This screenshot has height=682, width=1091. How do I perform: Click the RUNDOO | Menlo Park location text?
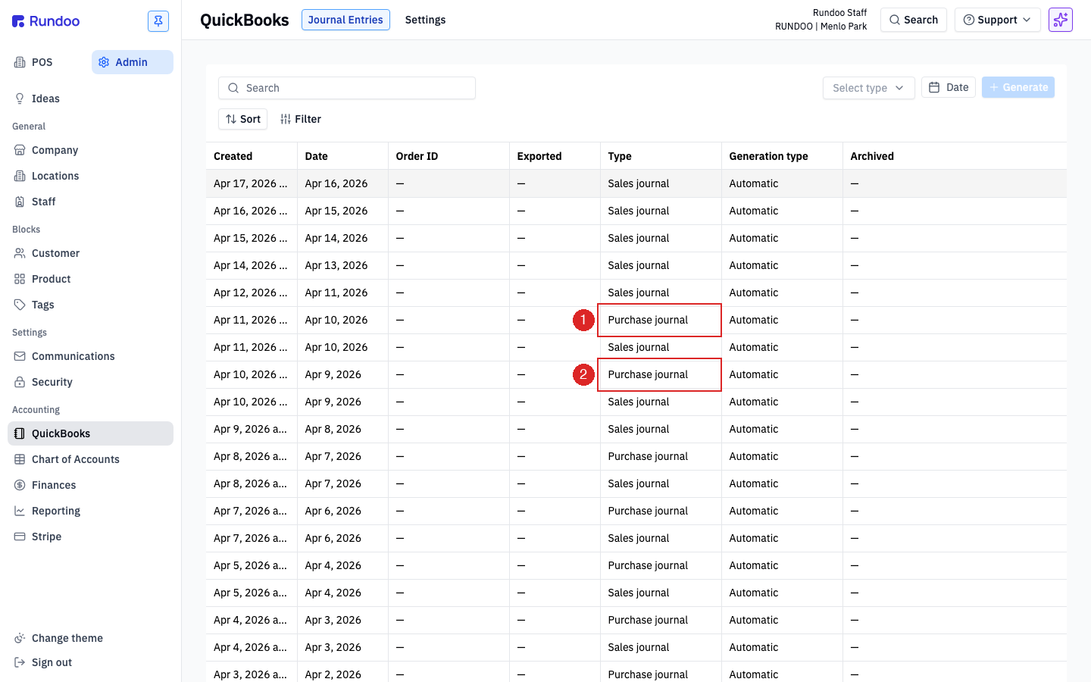point(821,27)
